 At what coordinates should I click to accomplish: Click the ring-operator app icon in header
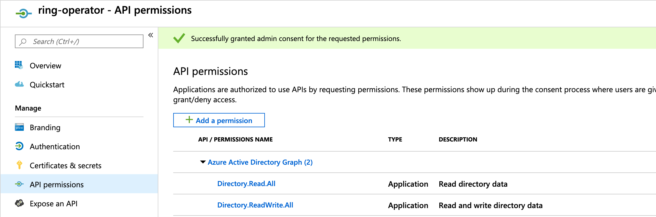pos(24,13)
